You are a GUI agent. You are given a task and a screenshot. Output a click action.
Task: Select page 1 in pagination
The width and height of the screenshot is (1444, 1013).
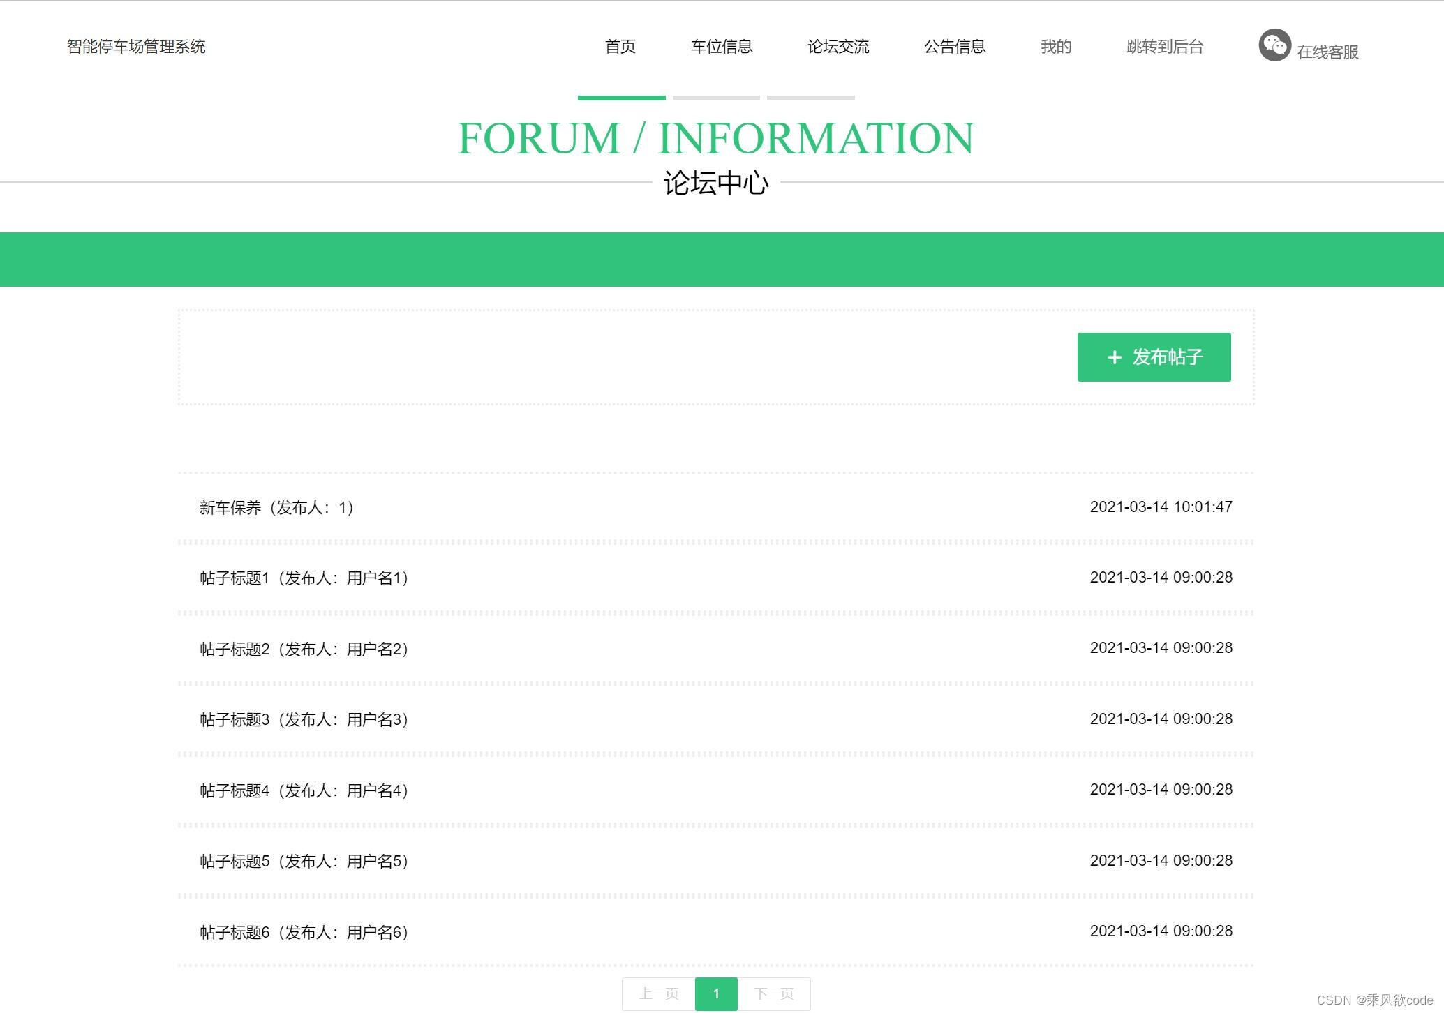715,993
